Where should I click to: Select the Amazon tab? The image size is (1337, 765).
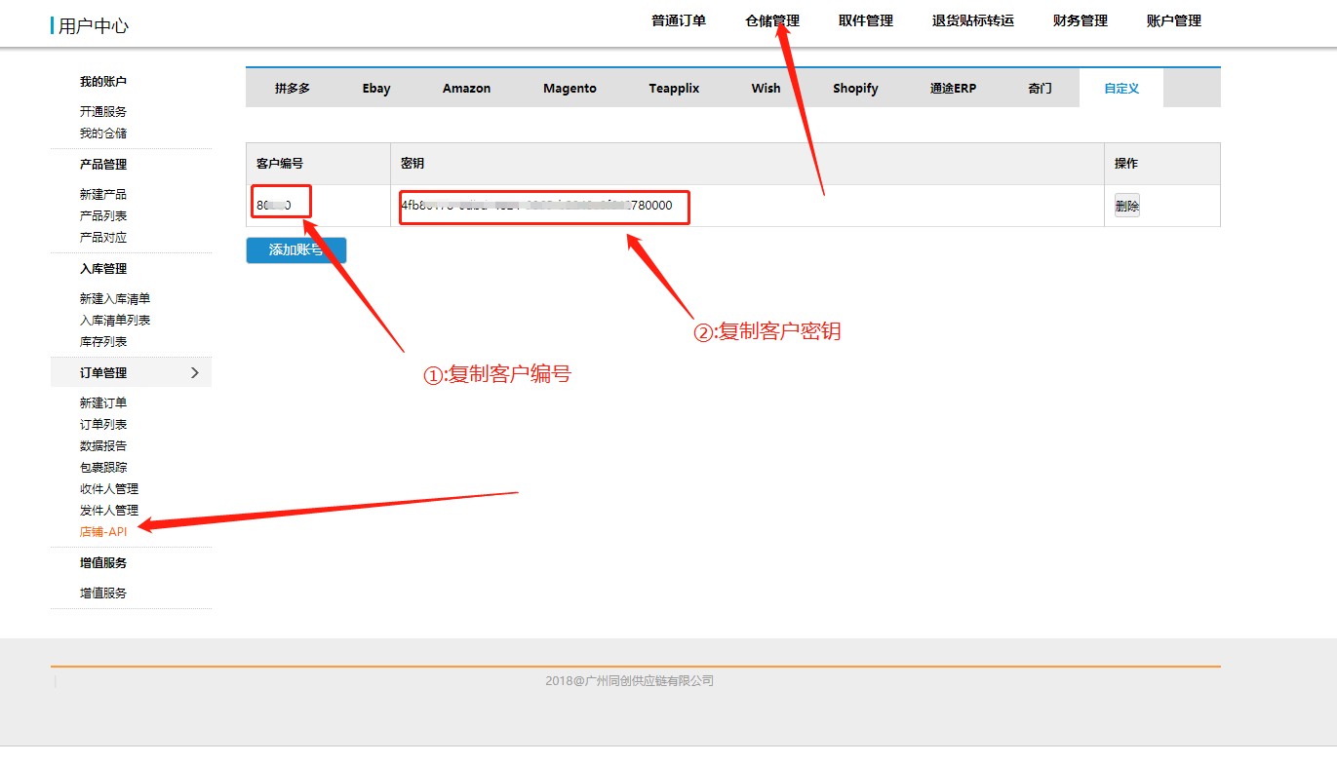click(466, 88)
